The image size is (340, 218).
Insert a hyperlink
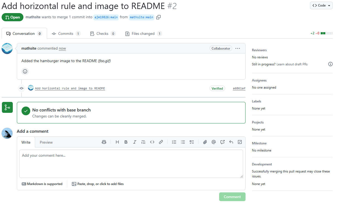tap(161, 142)
